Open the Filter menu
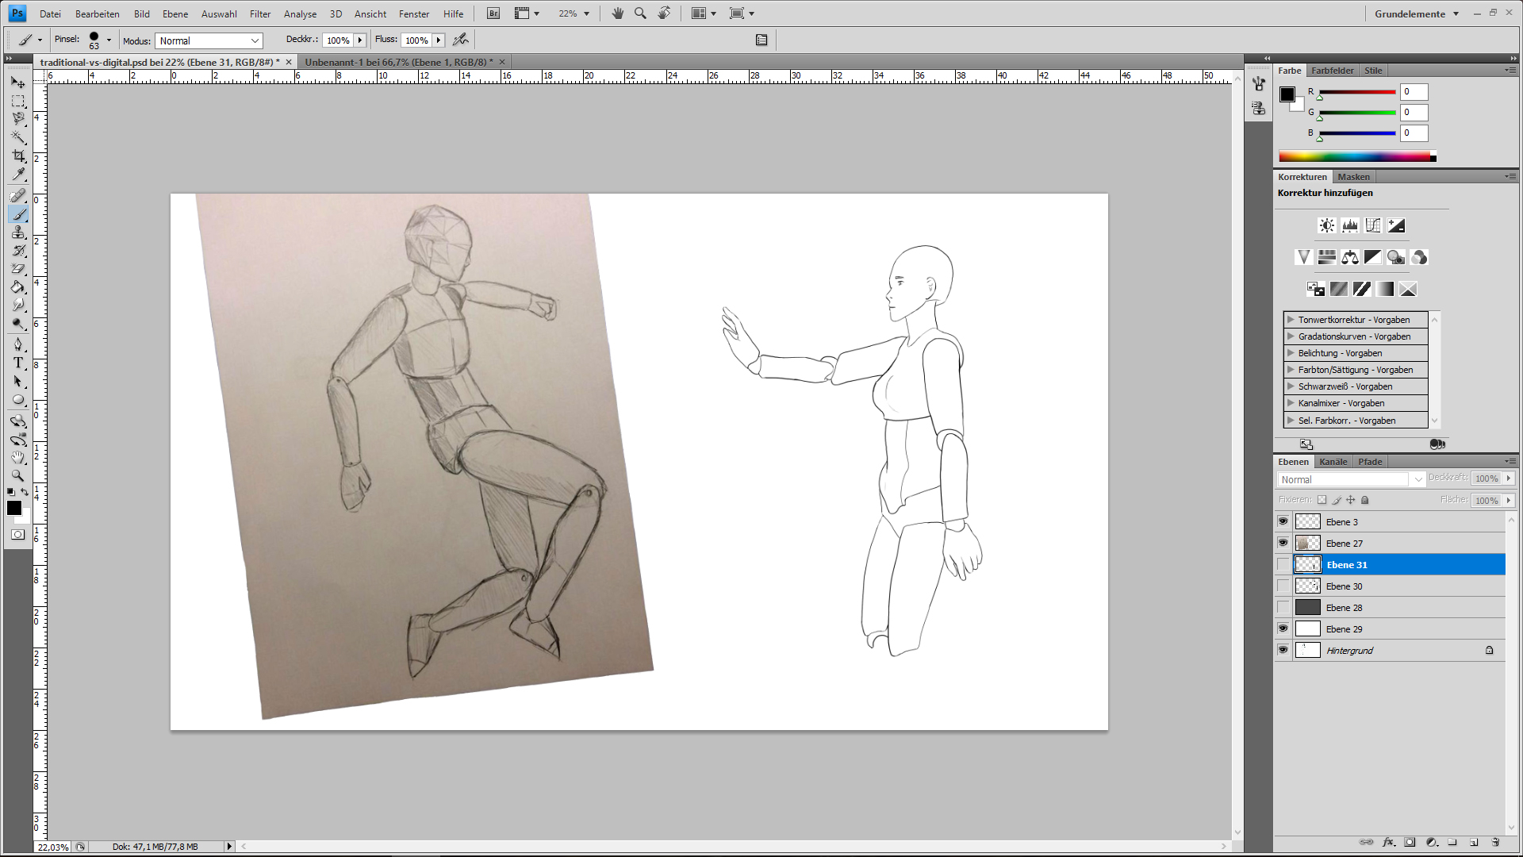Image resolution: width=1523 pixels, height=857 pixels. [260, 13]
